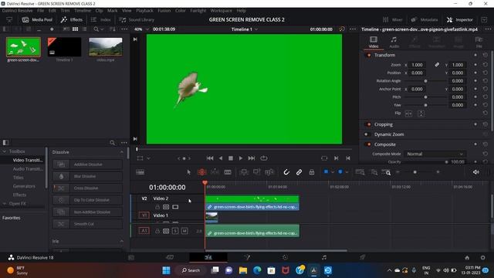Viewport: 494px width, 278px height.
Task: Activate Dynamic Trim Mode tool
Action: [x=215, y=172]
